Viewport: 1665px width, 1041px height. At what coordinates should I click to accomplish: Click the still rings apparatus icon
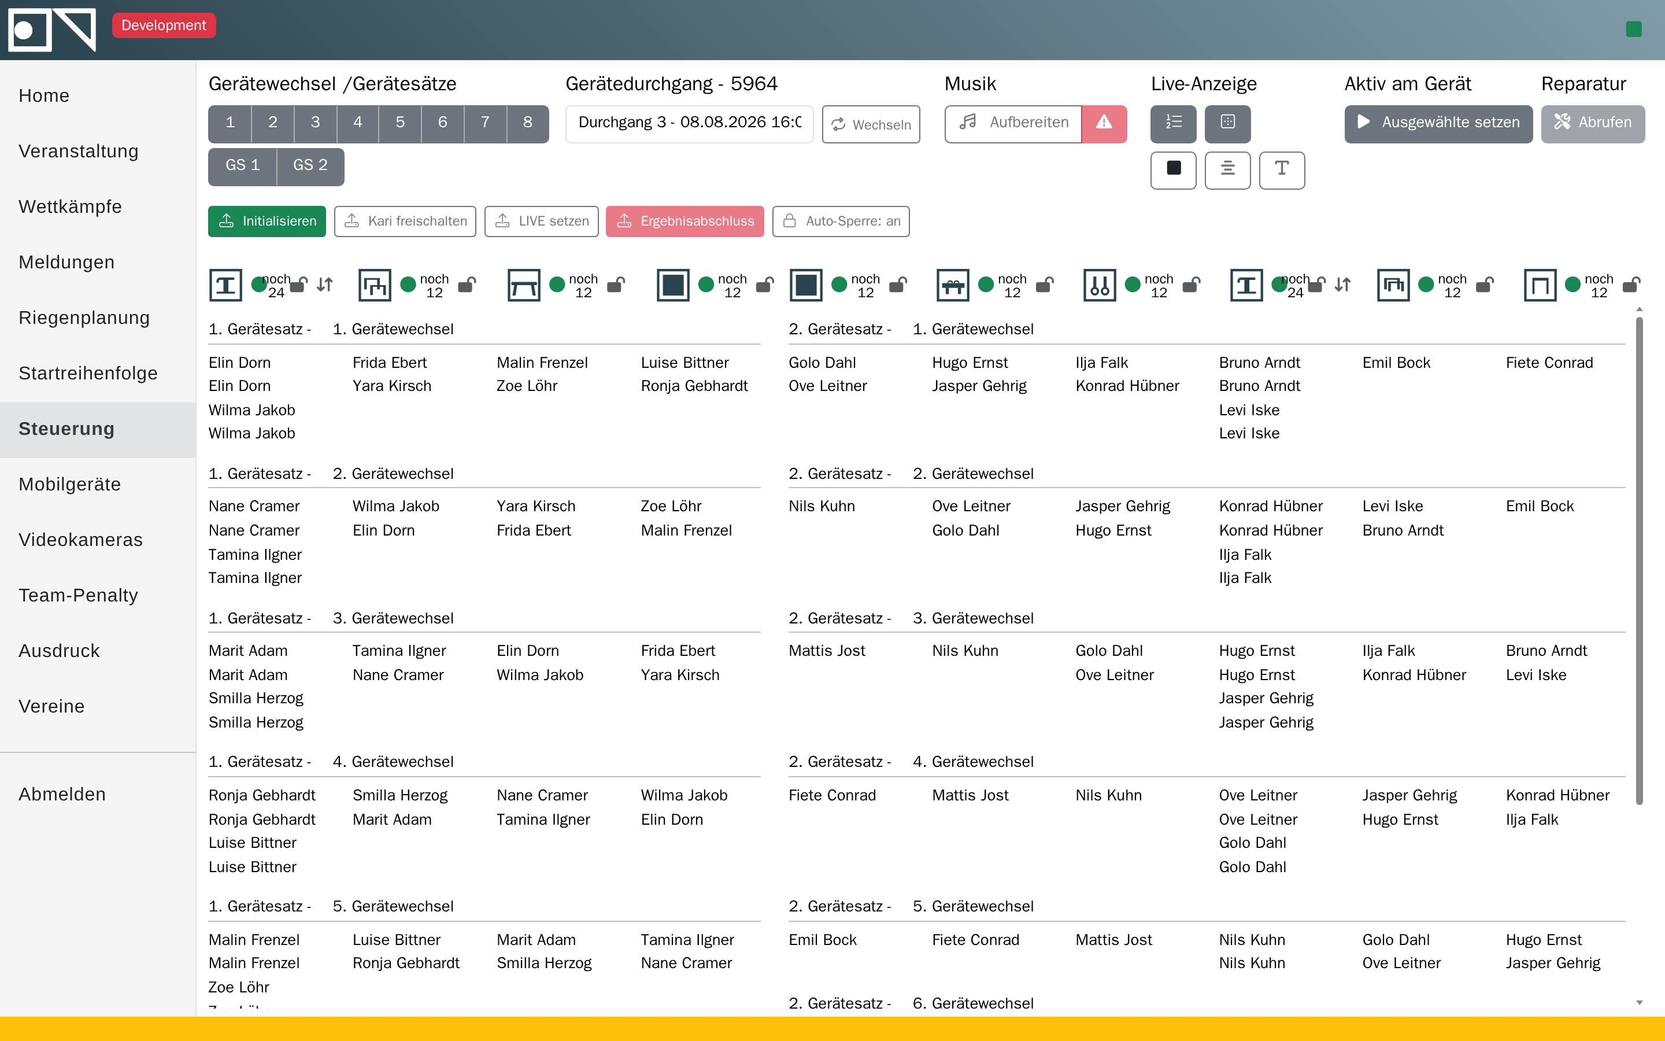1100,285
